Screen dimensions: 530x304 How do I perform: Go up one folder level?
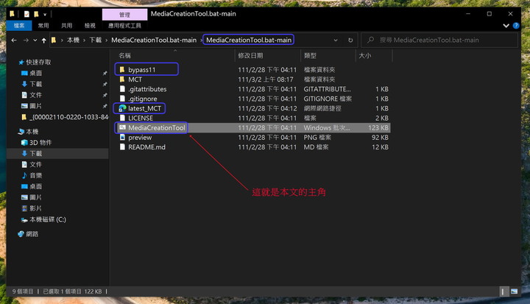(44, 40)
